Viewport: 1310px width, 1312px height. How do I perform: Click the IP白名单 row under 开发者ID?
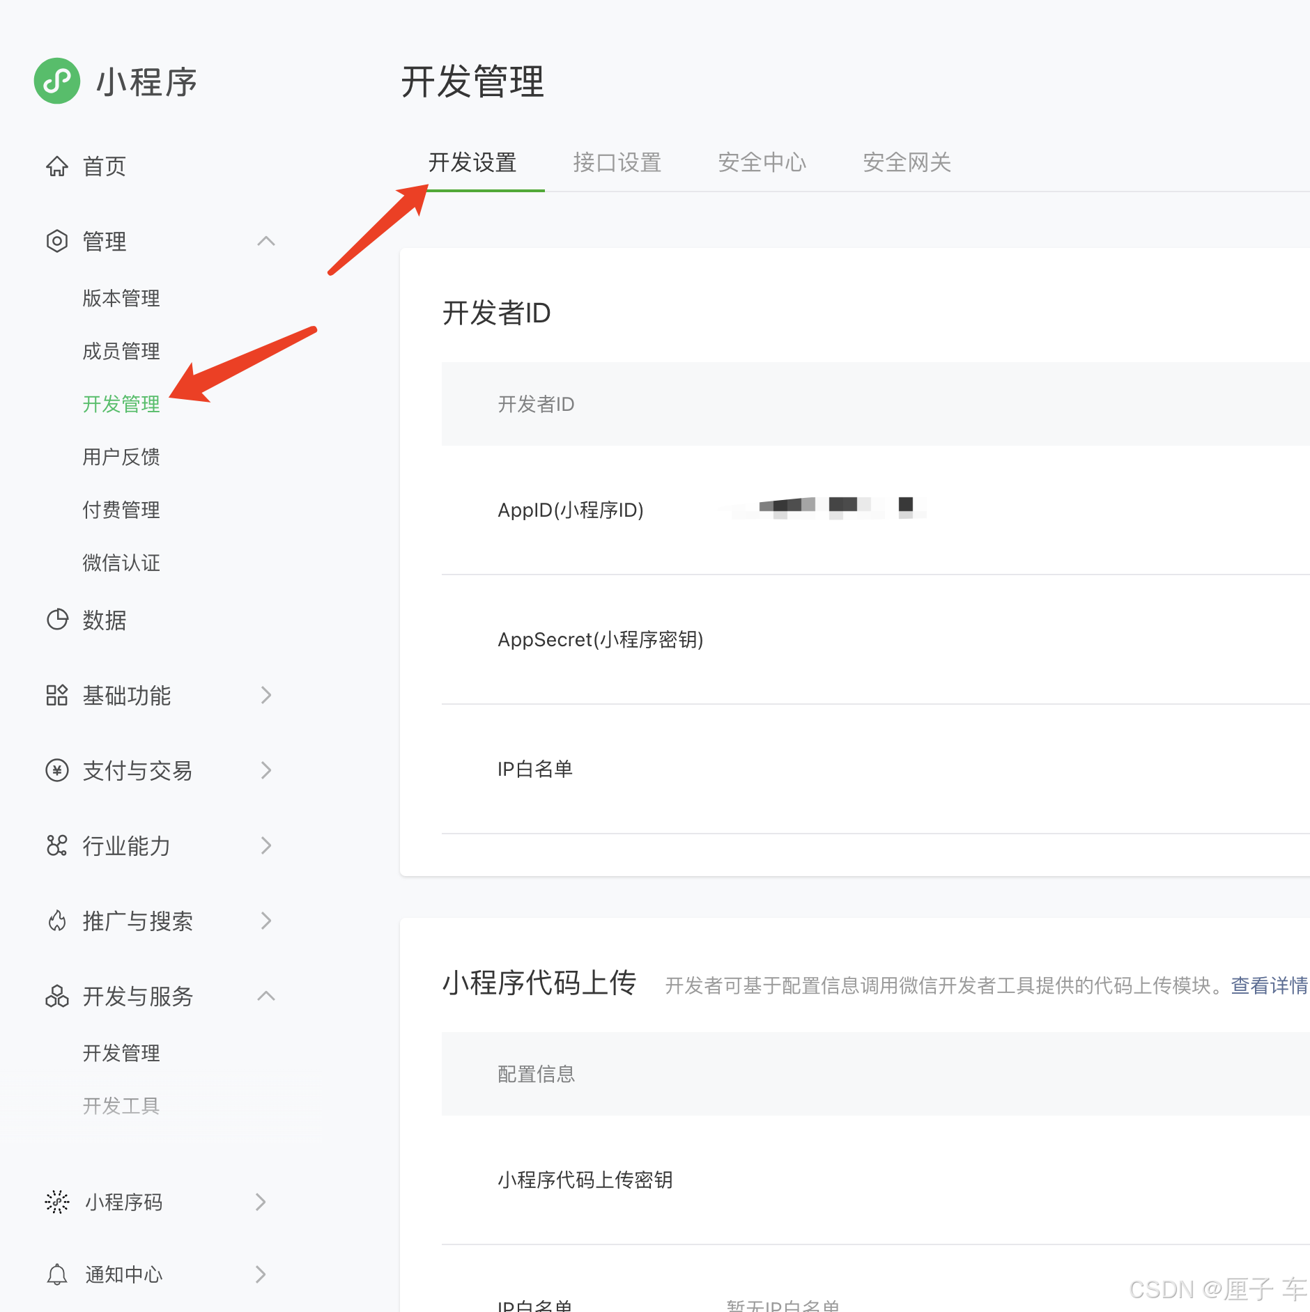pos(876,769)
